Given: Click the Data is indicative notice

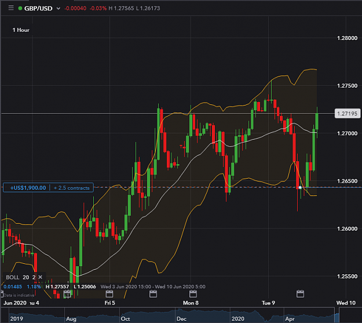Looking at the screenshot, I should [x=19, y=295].
